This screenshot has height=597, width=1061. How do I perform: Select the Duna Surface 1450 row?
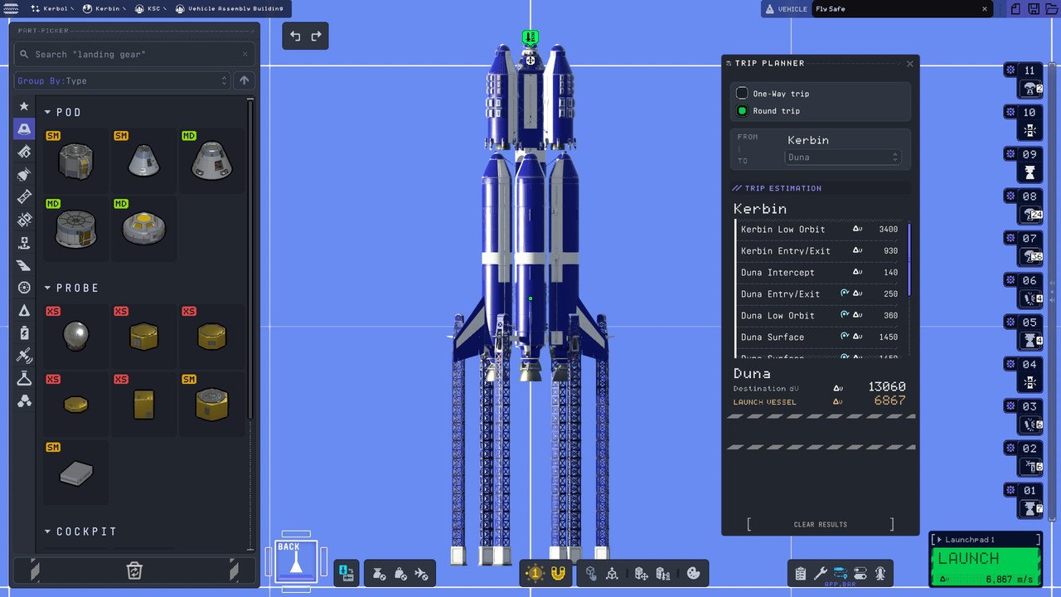820,337
